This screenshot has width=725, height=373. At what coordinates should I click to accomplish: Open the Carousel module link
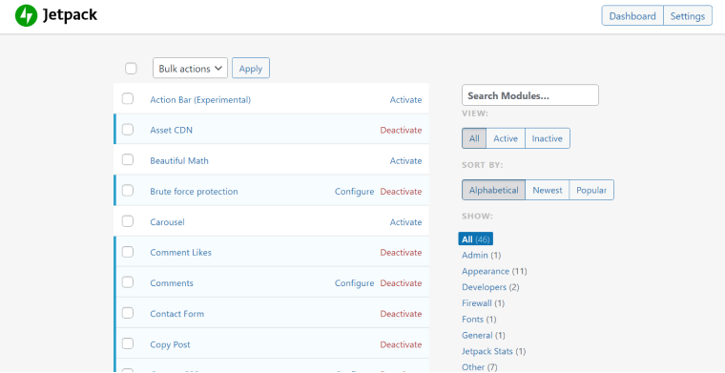[x=167, y=222]
